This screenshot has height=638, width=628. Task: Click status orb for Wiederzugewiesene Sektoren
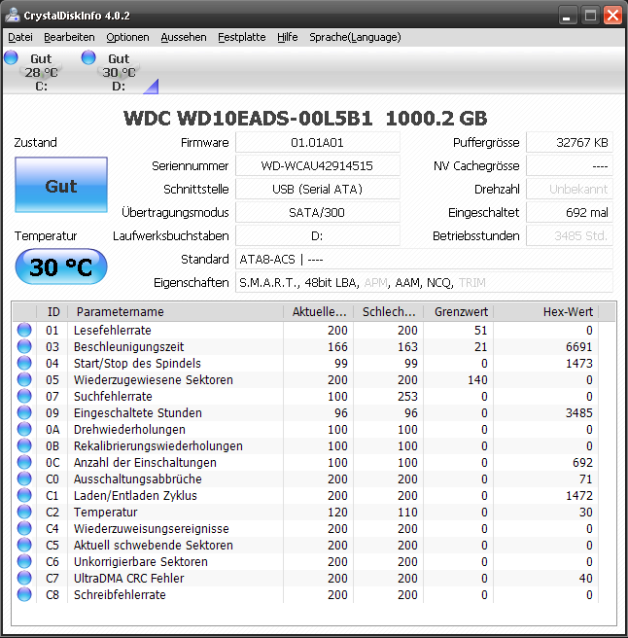click(24, 379)
